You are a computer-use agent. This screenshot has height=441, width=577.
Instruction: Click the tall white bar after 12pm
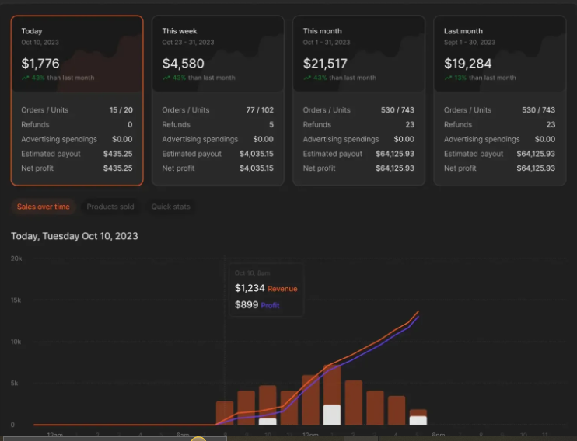click(x=332, y=415)
